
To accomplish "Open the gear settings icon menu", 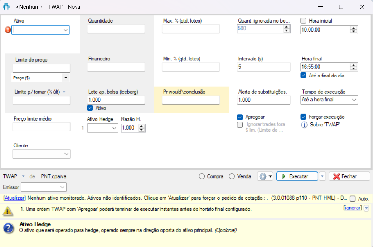I will 265,176.
